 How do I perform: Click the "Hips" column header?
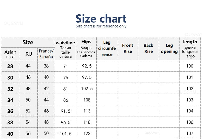click(86, 48)
